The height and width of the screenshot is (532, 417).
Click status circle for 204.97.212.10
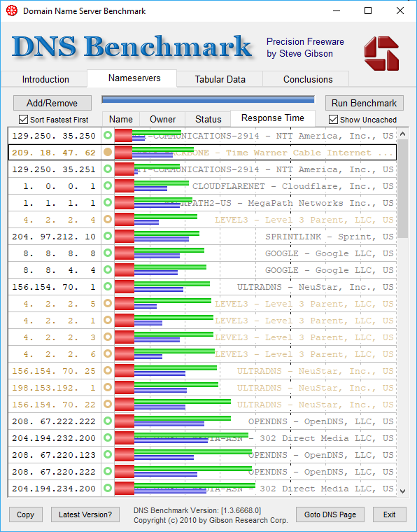108,236
